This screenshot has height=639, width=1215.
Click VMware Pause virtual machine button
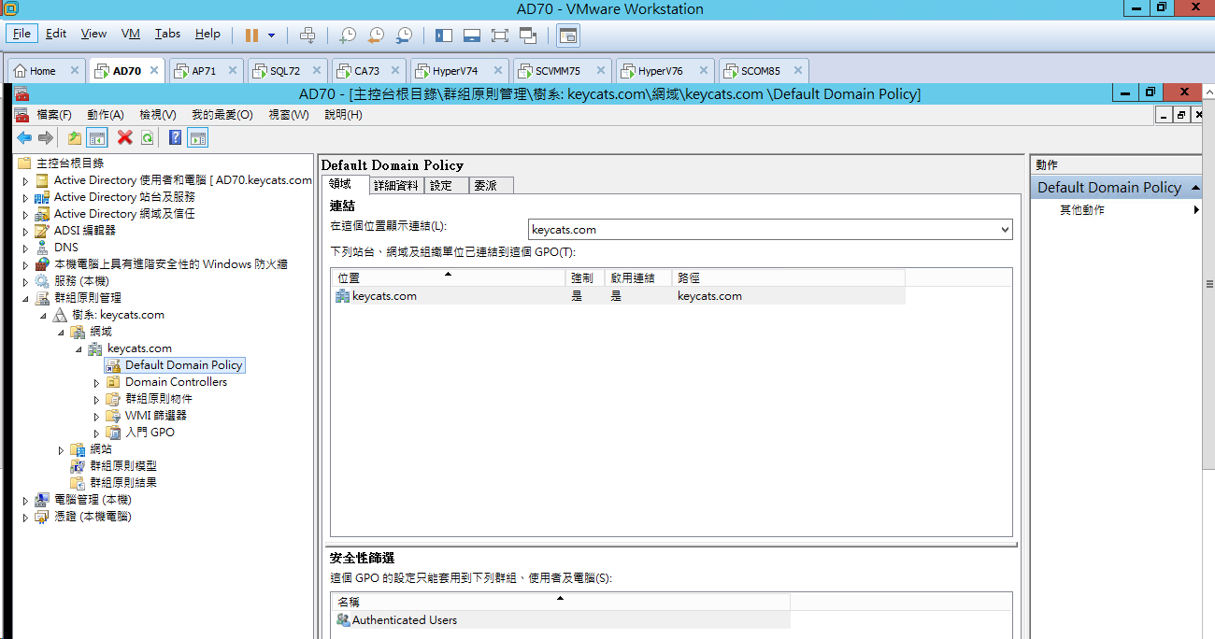251,35
